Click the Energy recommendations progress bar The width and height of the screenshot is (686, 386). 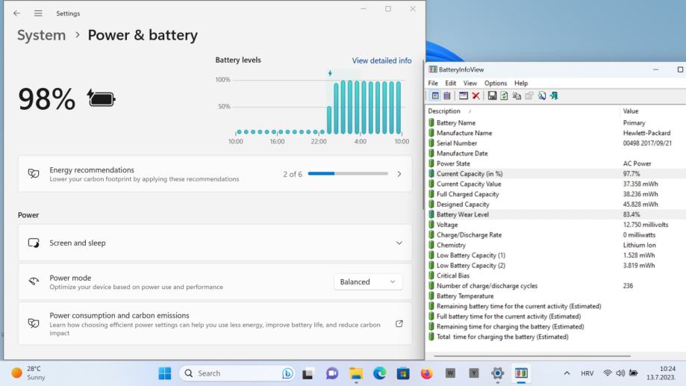[348, 174]
